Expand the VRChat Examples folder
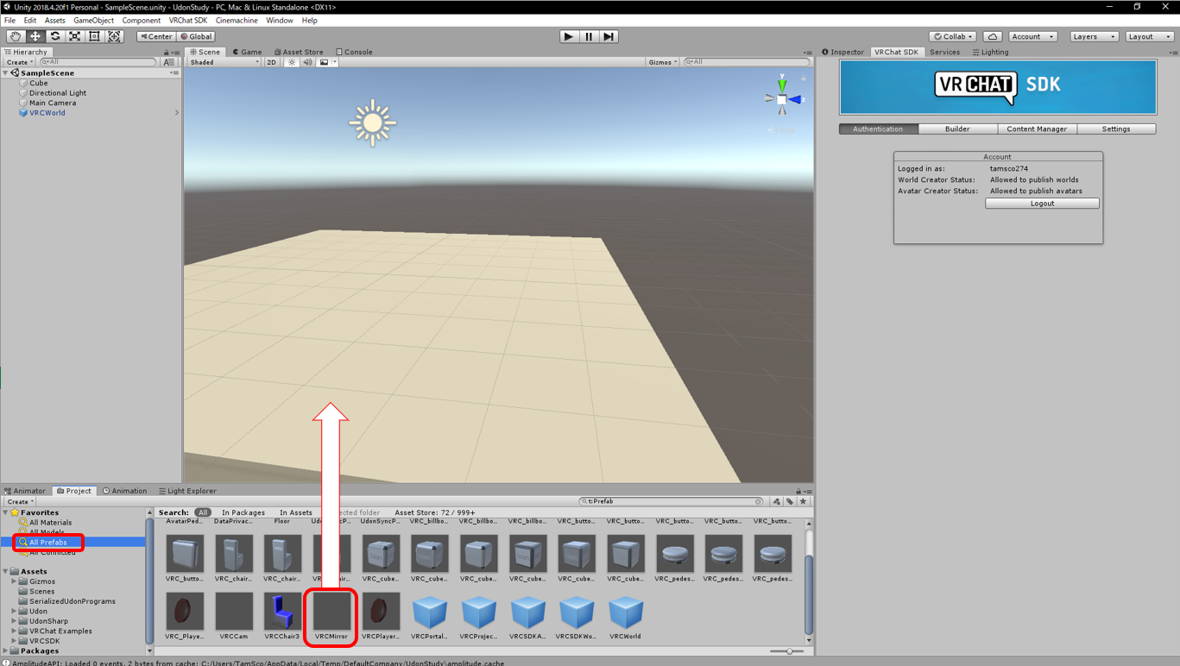This screenshot has width=1180, height=666. point(15,631)
